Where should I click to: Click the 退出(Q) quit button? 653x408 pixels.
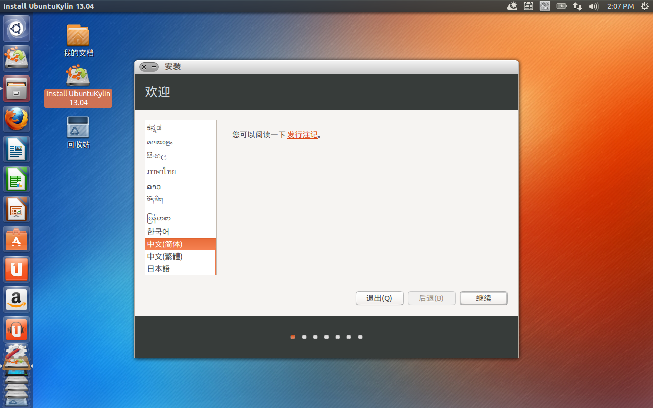(379, 298)
